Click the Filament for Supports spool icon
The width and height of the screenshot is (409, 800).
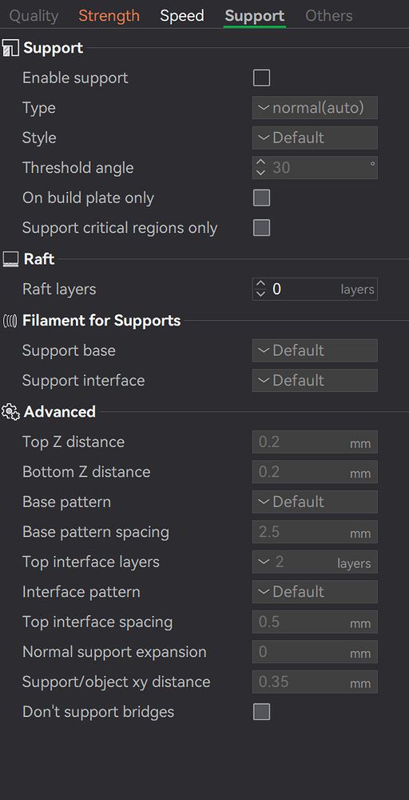tap(10, 321)
